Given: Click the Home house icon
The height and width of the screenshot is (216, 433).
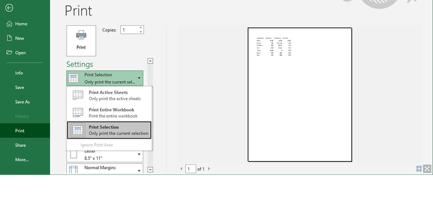Looking at the screenshot, I should (10, 24).
